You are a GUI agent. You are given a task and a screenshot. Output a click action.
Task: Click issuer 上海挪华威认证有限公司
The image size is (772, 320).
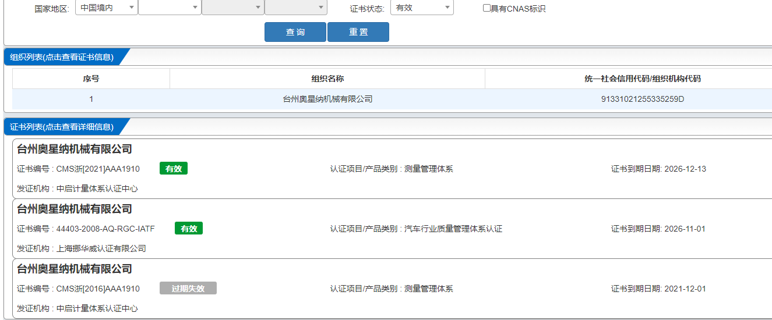(x=101, y=248)
